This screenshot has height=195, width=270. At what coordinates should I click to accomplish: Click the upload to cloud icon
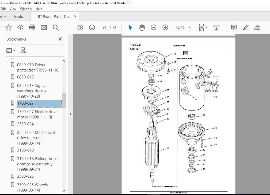coord(20,27)
